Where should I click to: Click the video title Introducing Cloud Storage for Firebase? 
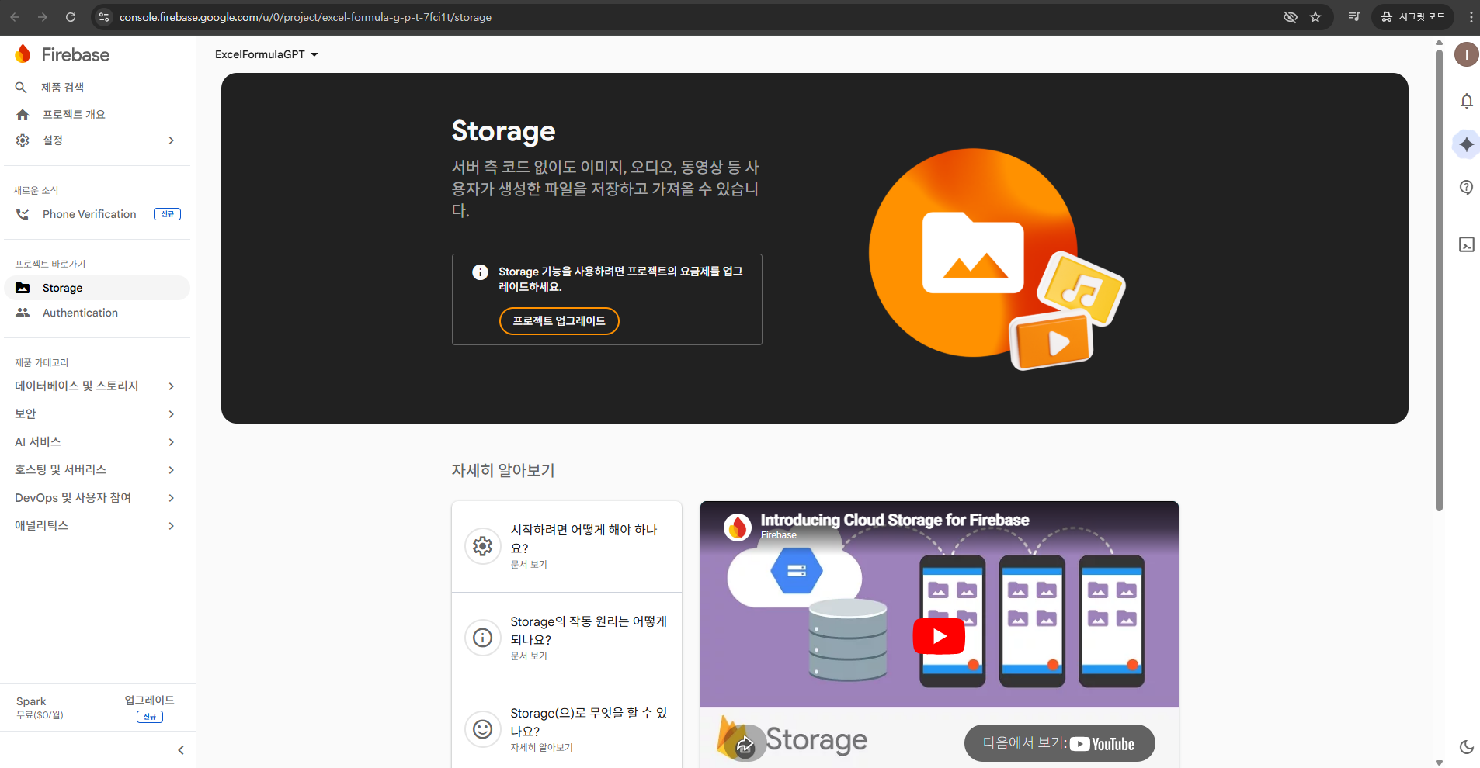895,520
